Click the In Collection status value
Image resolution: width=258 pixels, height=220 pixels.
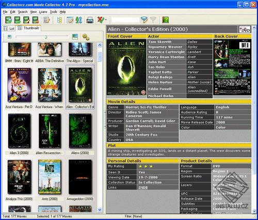150,182
